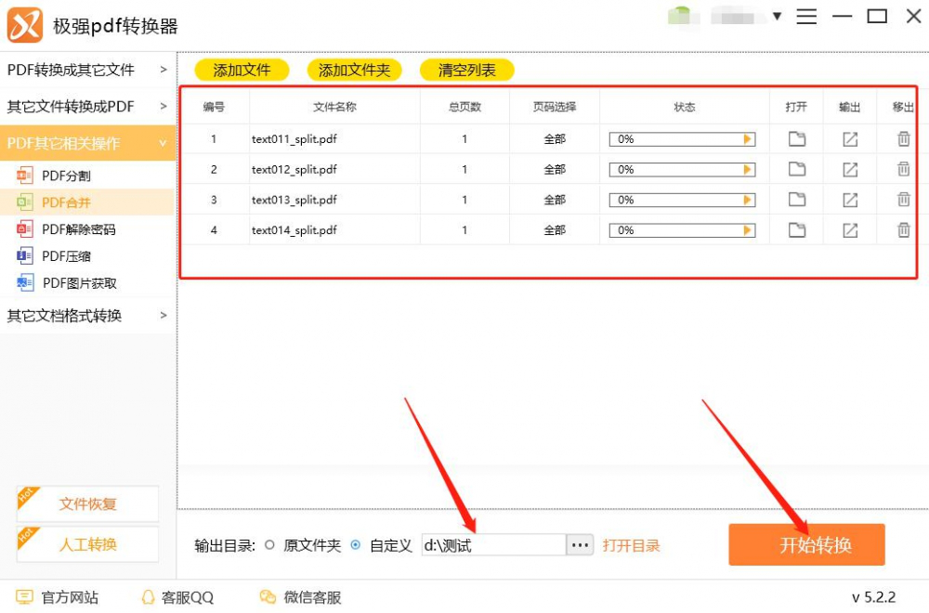The height and width of the screenshot is (613, 929).
Task: Select file name text012_split.pdf
Action: [x=294, y=169]
